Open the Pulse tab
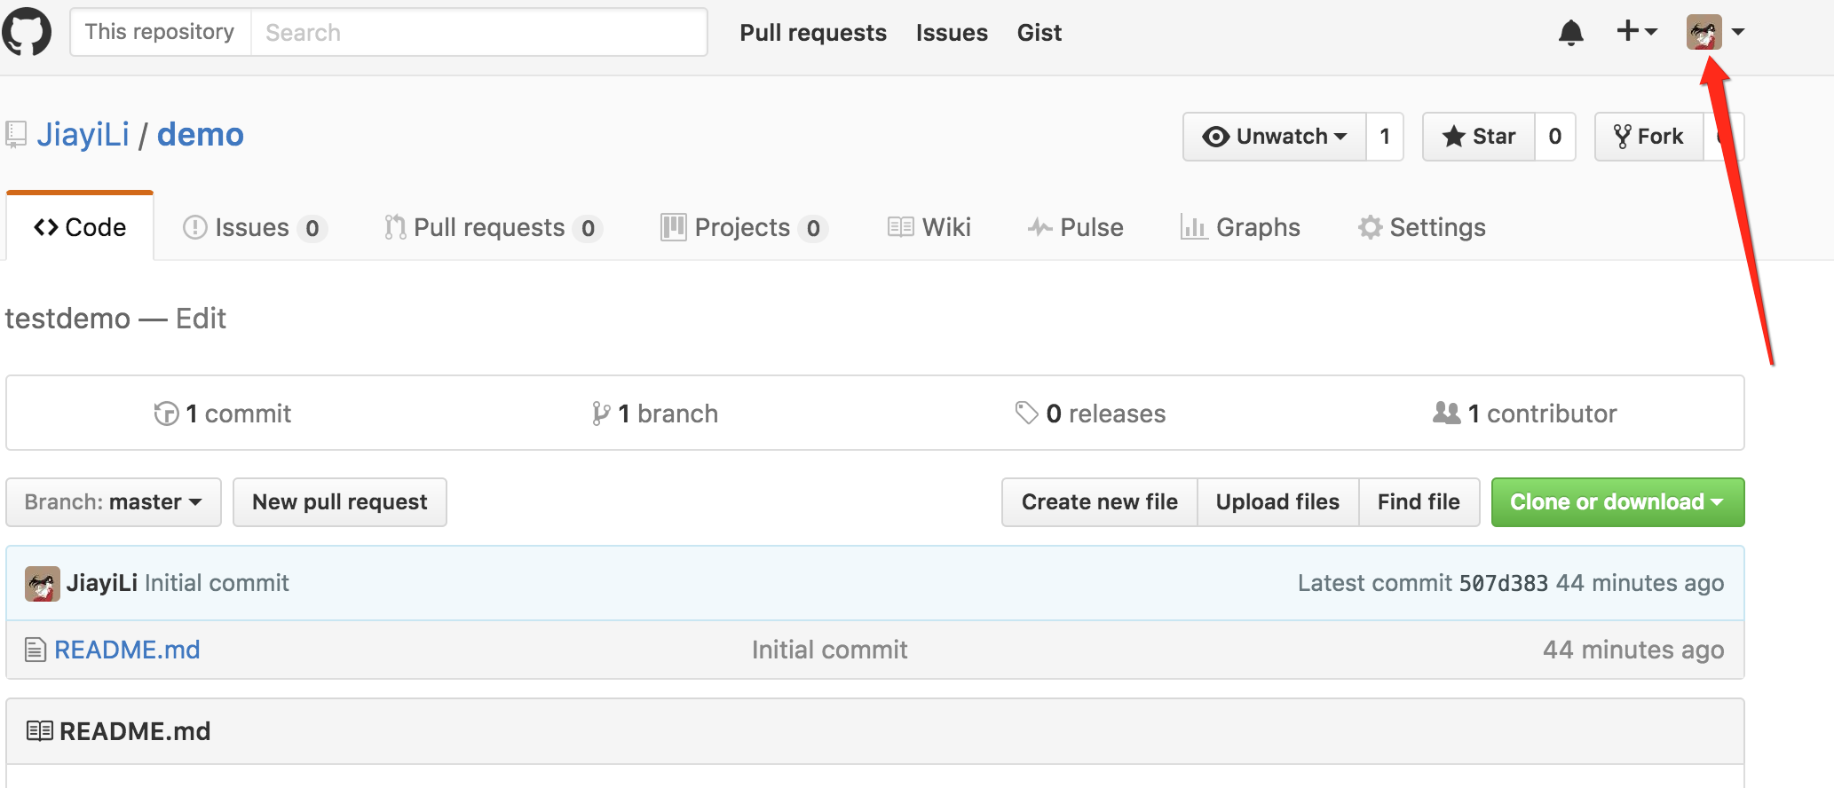 [1075, 228]
